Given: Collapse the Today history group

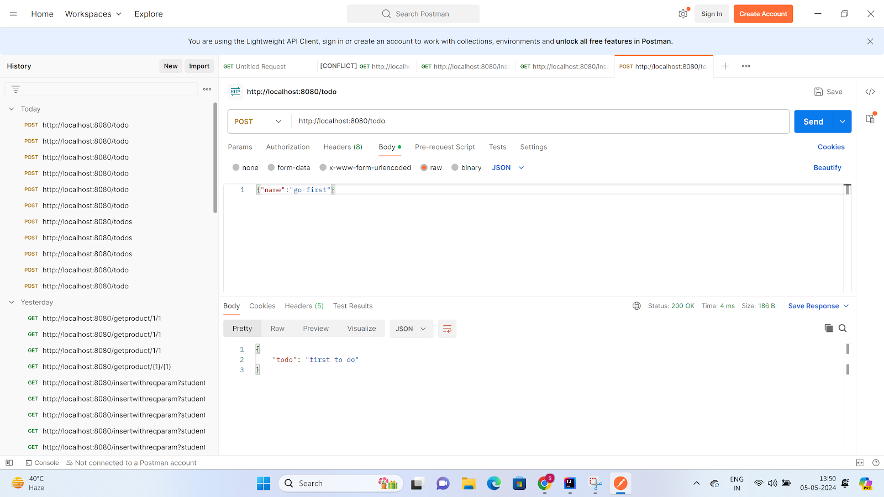Looking at the screenshot, I should click(12, 109).
